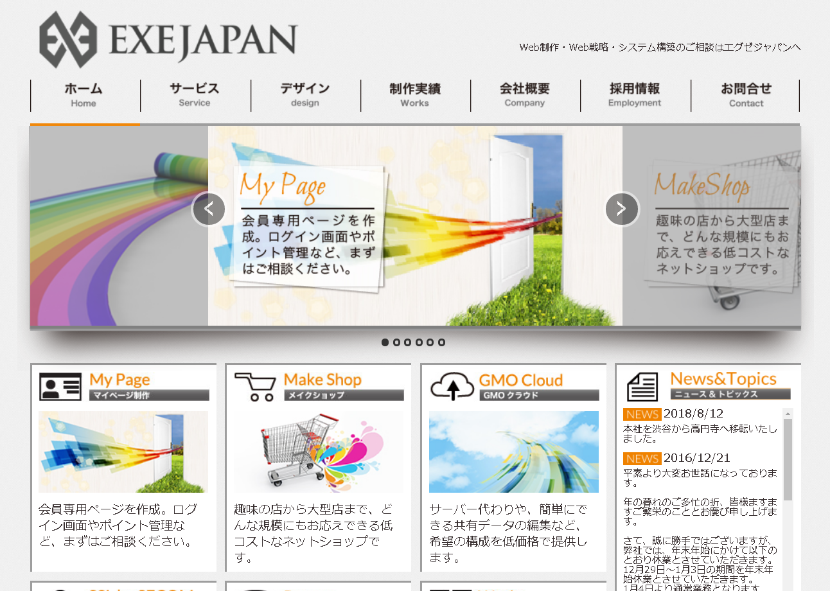830x591 pixels.
Task: Open 会社概要 Company menu item
Action: point(525,95)
